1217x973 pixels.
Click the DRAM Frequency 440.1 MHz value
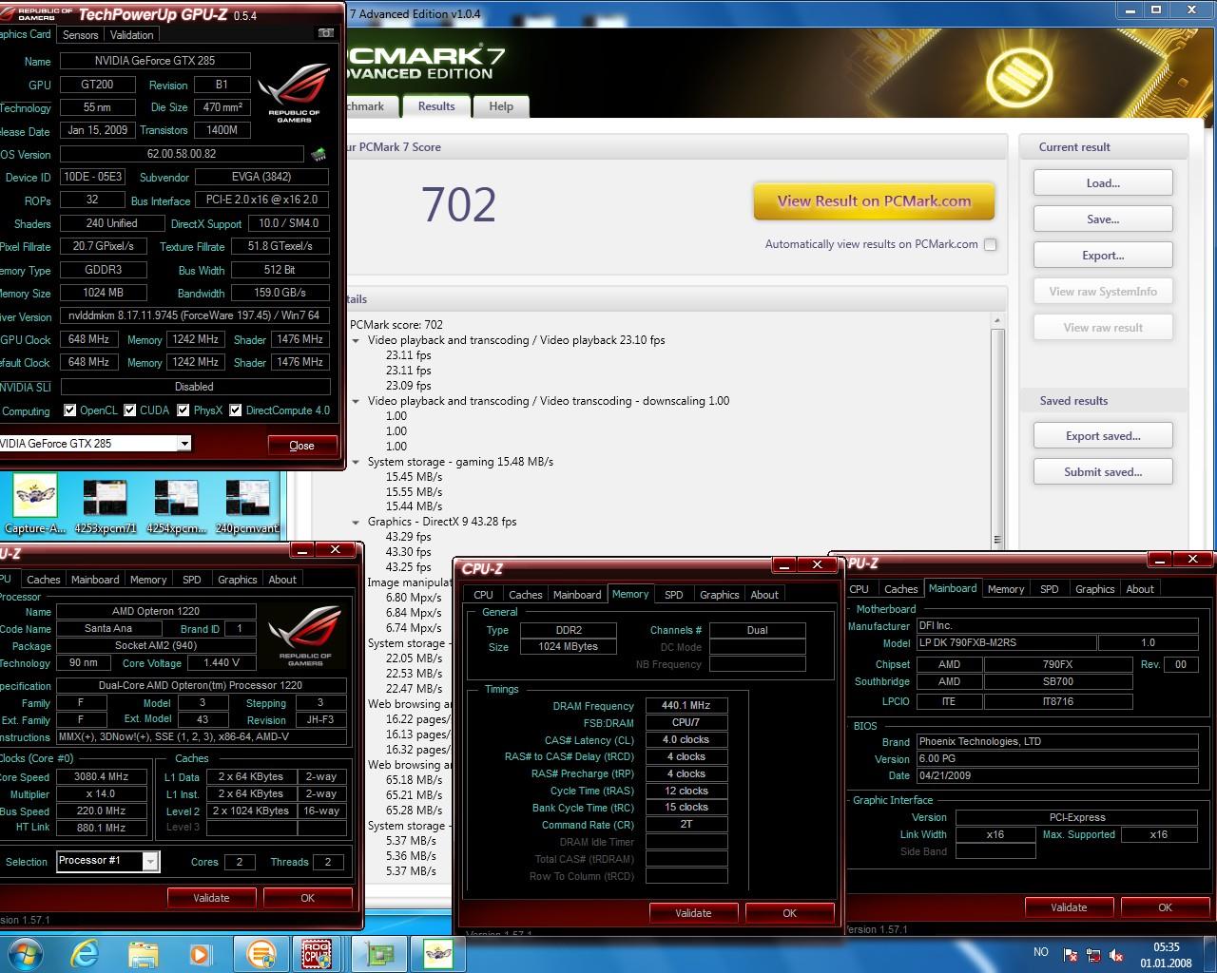tap(686, 706)
